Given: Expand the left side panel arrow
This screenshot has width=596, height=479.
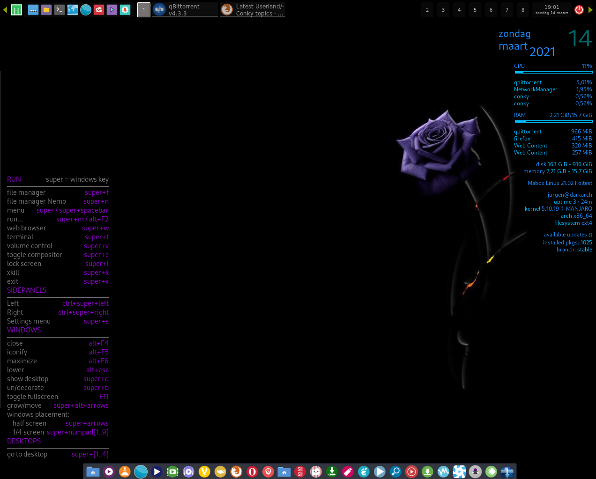Looking at the screenshot, I should coord(5,10).
